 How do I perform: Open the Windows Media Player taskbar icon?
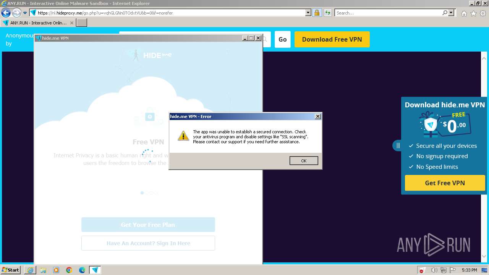point(56,270)
